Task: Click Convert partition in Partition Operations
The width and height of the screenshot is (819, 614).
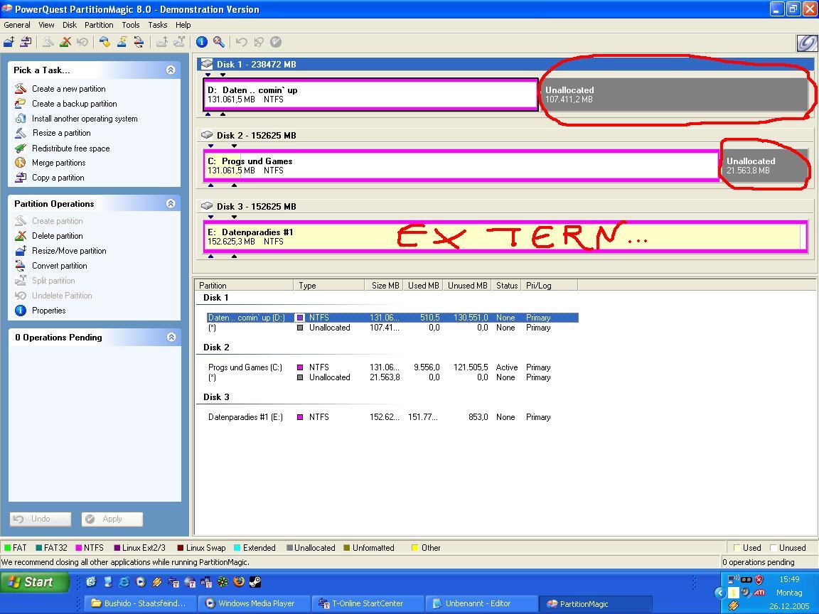Action: 60,266
